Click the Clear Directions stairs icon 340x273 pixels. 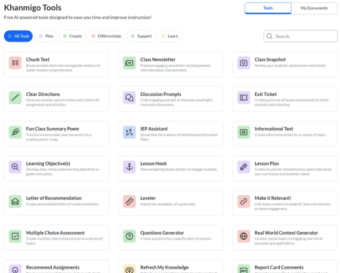(x=15, y=97)
